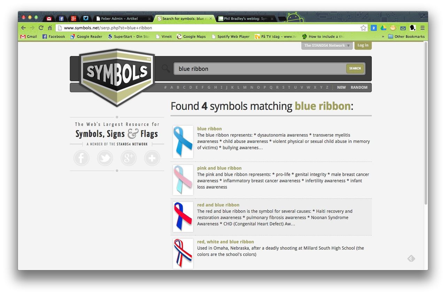The image size is (446, 295).
Task: Expand The STANDS4 Network dropdown
Action: pos(327,46)
